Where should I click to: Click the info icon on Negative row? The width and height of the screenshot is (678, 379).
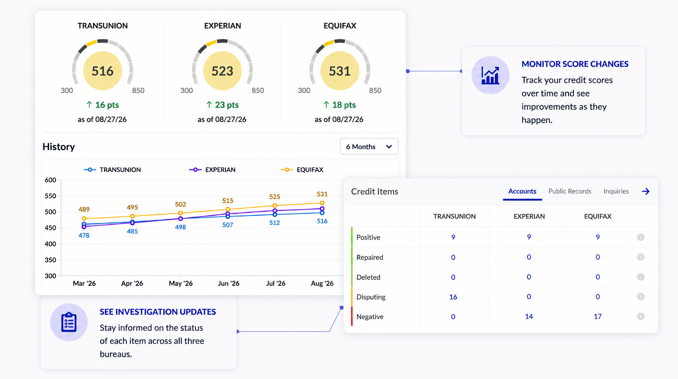[x=641, y=316]
